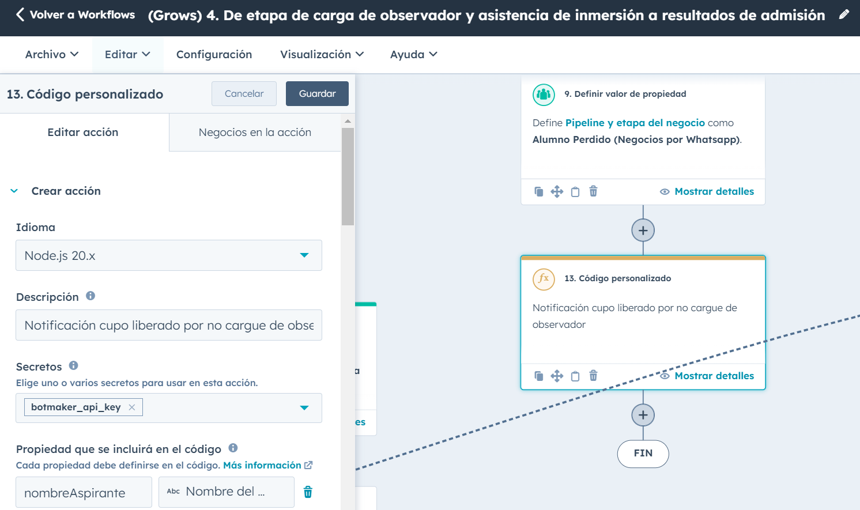860x510 pixels.
Task: Click the 9. Definir valor de propiedad title
Action: 625,94
